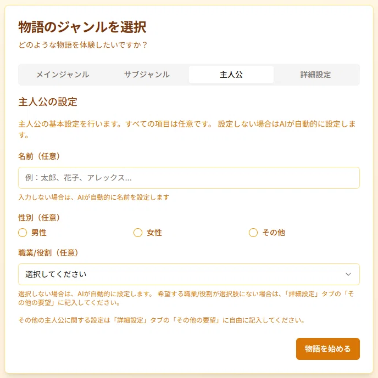Viewport: 378px width, 378px height.
Task: Click the 男性 label text
Action: (39, 233)
